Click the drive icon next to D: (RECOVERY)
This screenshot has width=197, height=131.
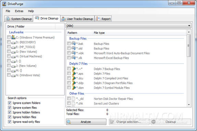[x=13, y=42]
